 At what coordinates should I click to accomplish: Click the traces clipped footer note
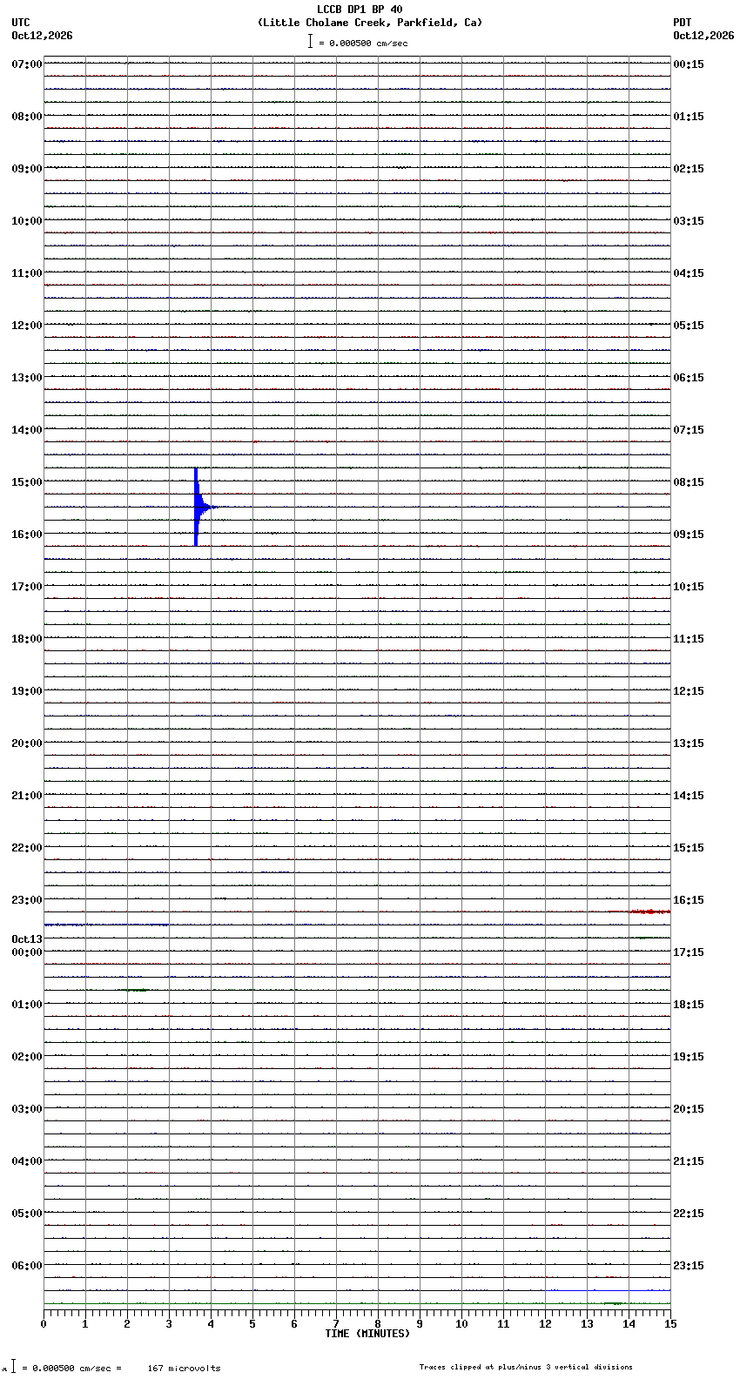point(526,1367)
